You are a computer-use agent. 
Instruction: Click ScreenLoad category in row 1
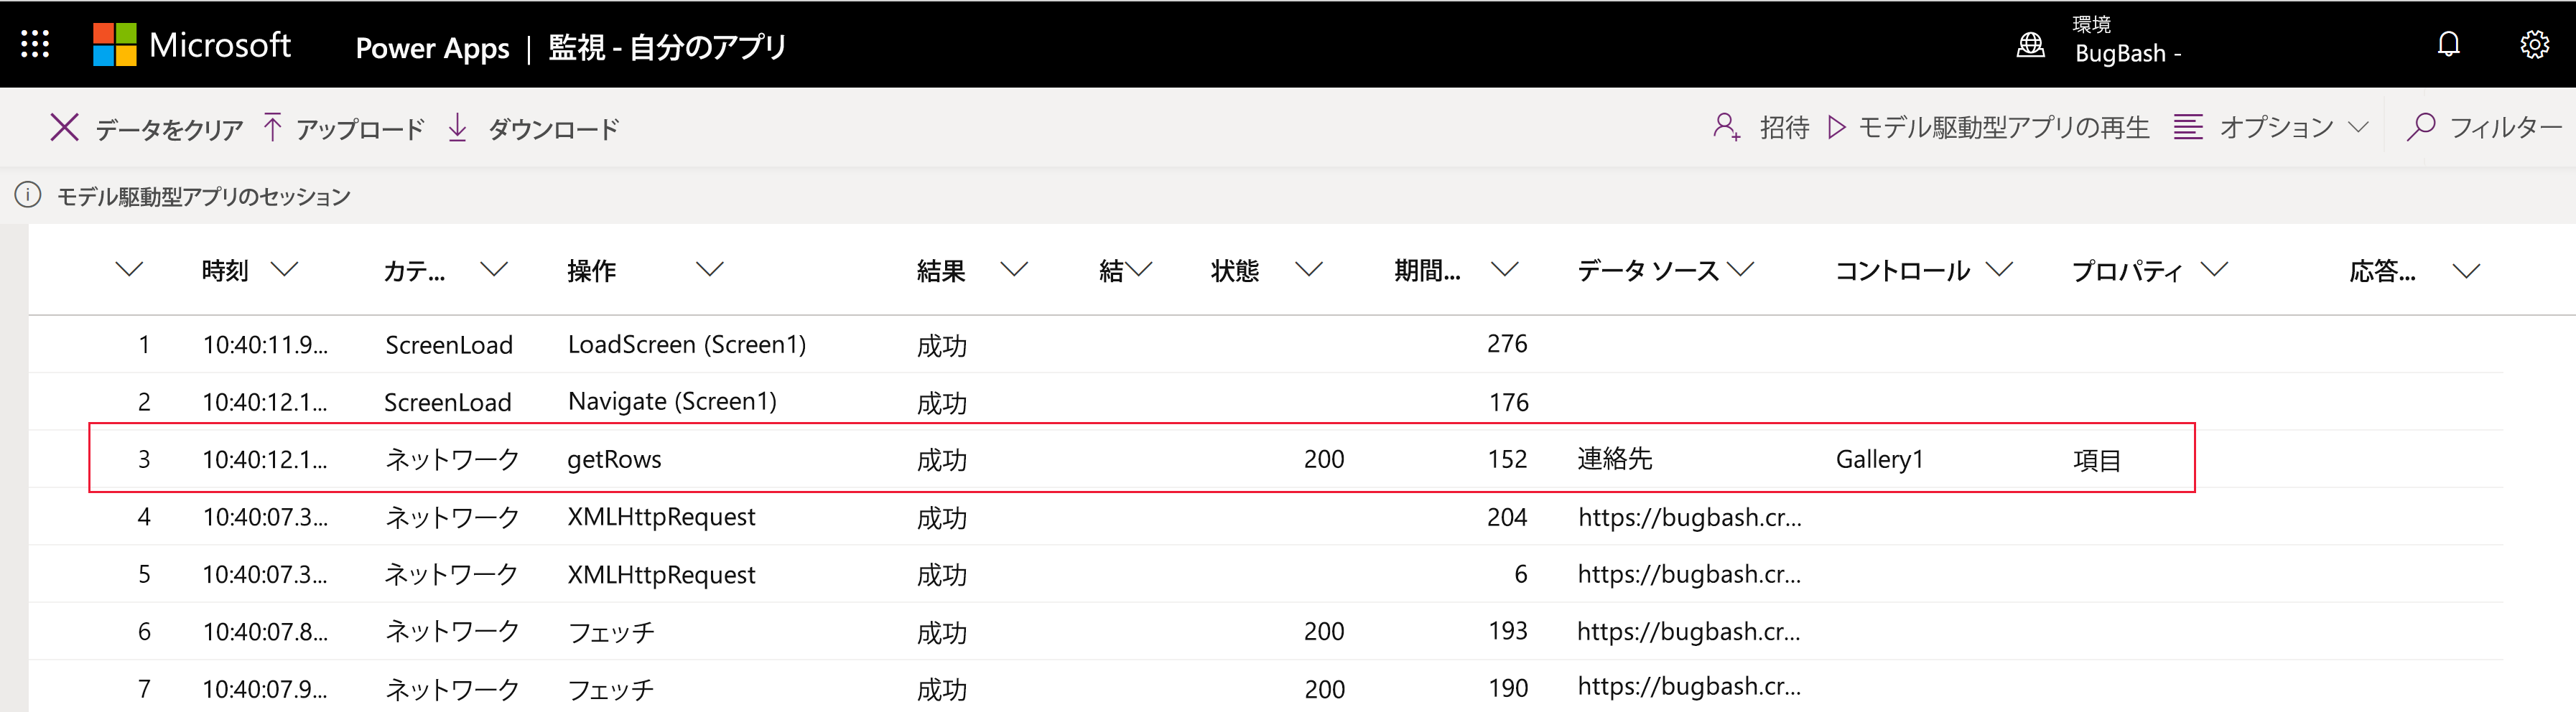[x=449, y=345]
